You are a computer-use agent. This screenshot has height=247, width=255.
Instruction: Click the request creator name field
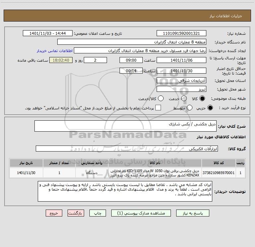(x=140, y=51)
